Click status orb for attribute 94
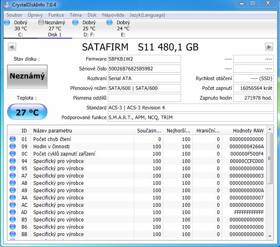 pos(13,161)
